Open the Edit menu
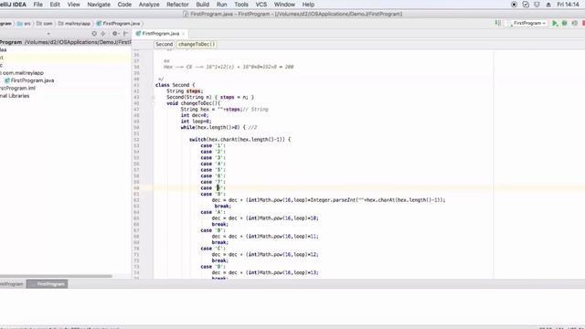Image resolution: width=585 pixels, height=329 pixels. tap(55, 5)
